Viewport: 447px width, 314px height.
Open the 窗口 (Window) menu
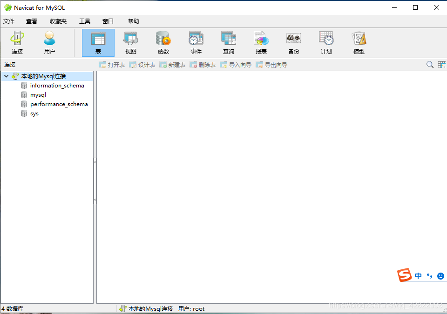(x=108, y=21)
